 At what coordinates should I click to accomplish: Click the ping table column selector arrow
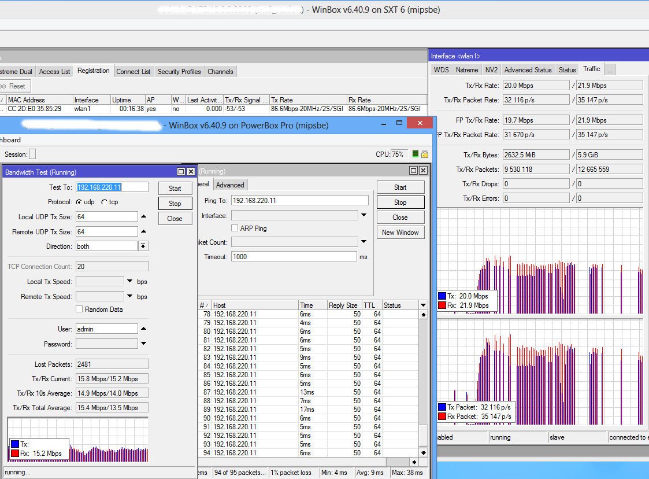tap(423, 305)
